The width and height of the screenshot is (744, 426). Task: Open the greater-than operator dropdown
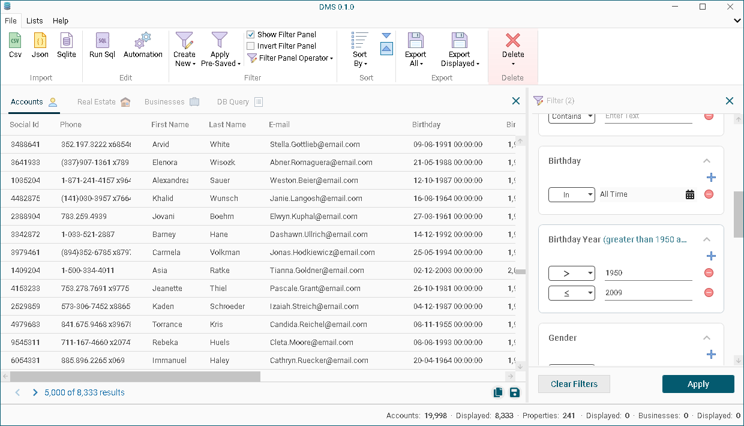point(572,273)
